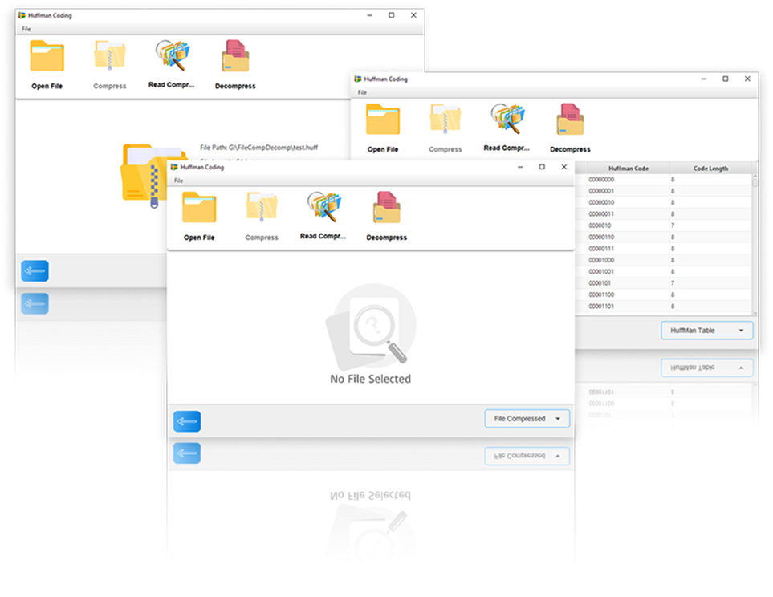The height and width of the screenshot is (597, 773).
Task: Click Read Compressed icon in test.huff window
Action: [172, 55]
